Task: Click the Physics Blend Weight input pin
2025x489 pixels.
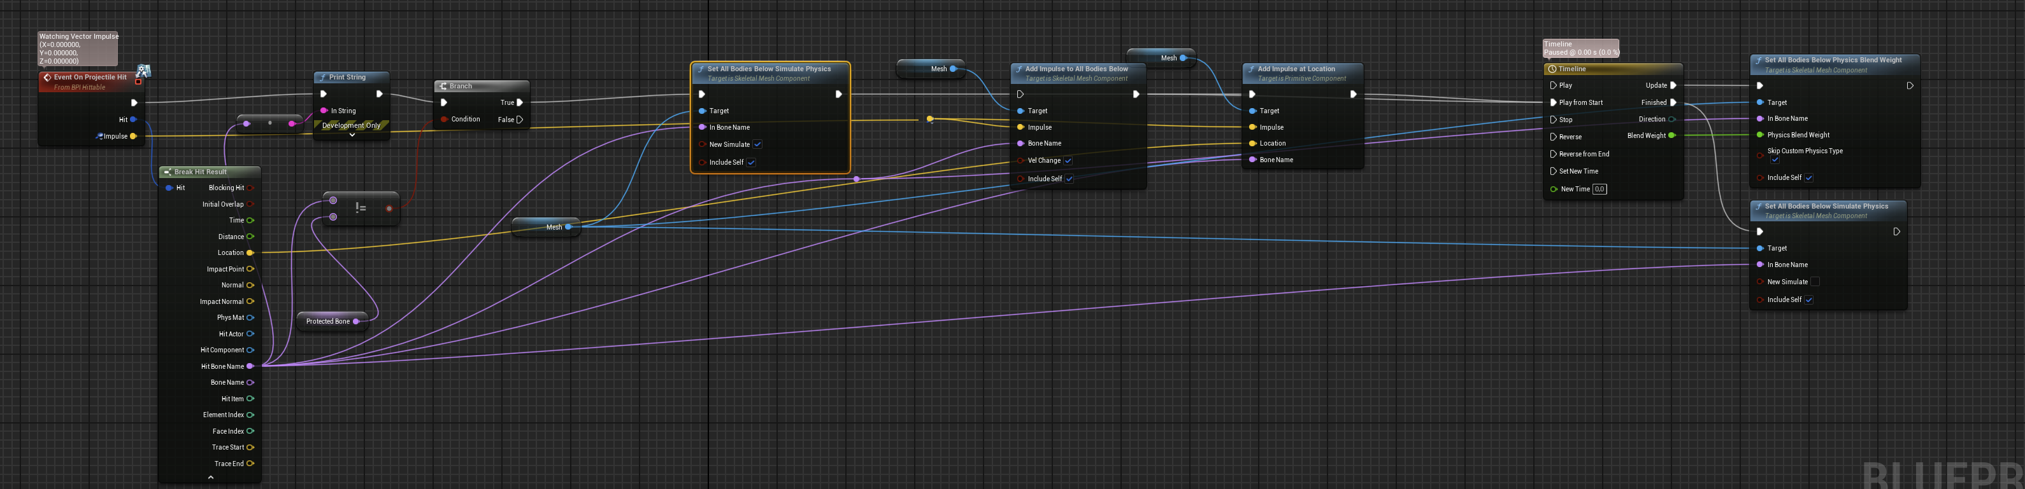Action: pyautogui.click(x=1760, y=135)
